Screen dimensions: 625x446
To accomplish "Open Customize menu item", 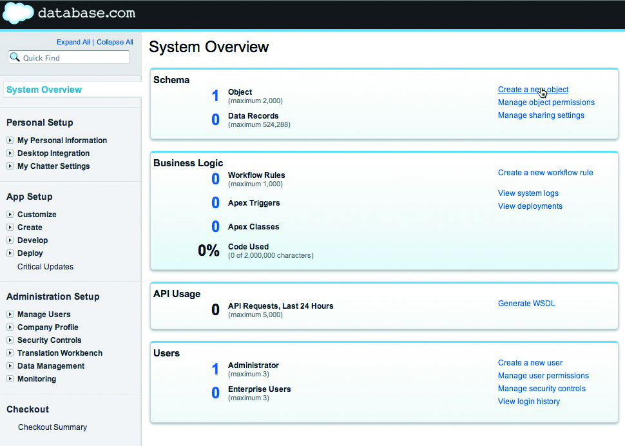I will [37, 215].
